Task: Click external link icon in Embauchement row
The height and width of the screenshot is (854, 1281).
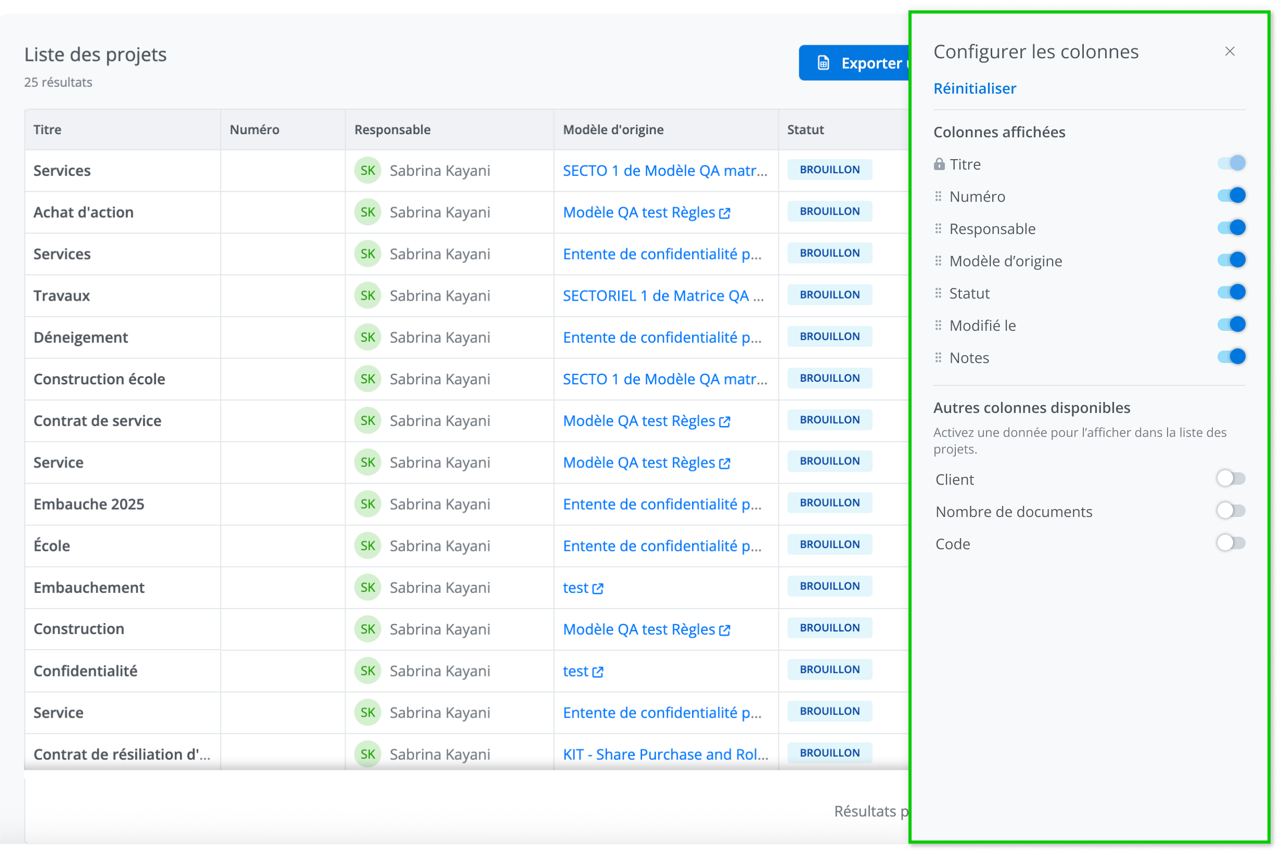Action: pyautogui.click(x=598, y=588)
